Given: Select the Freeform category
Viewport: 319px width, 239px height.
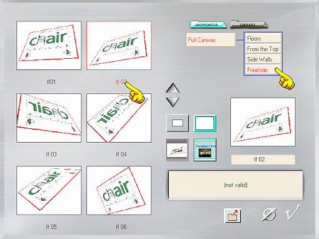Looking at the screenshot, I should (x=263, y=69).
